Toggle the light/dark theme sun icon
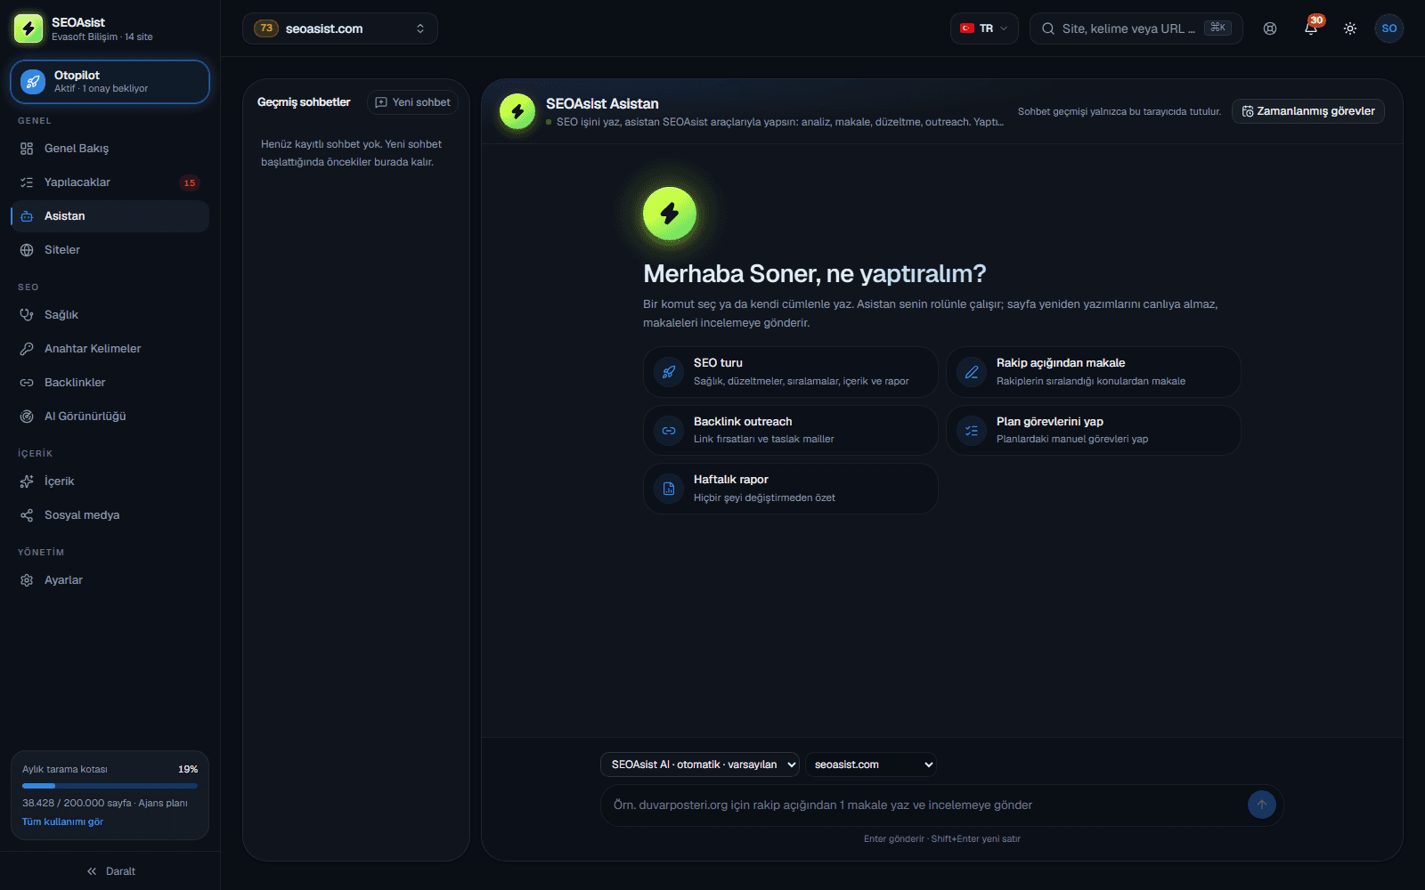1425x890 pixels. pos(1350,28)
